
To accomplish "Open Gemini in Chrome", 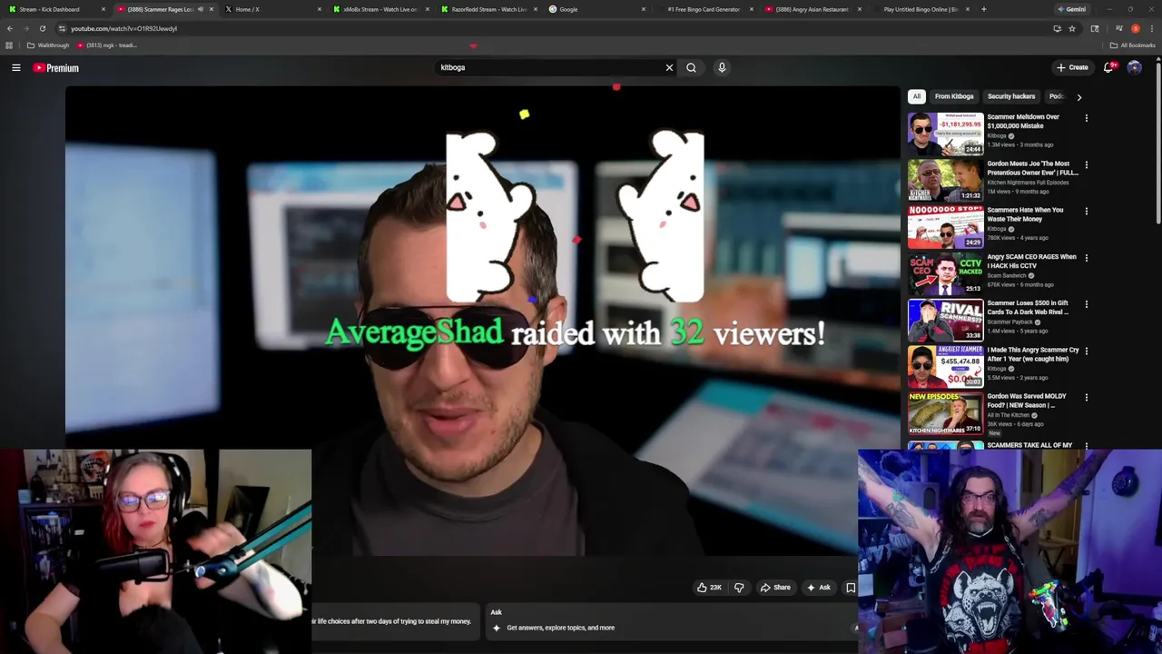I will tap(1072, 9).
